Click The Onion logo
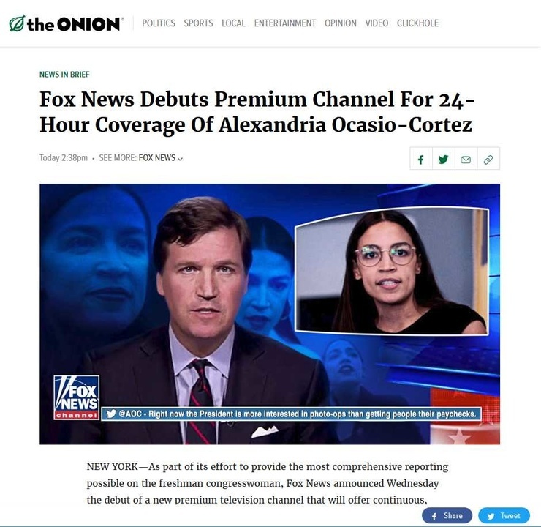 tap(66, 23)
